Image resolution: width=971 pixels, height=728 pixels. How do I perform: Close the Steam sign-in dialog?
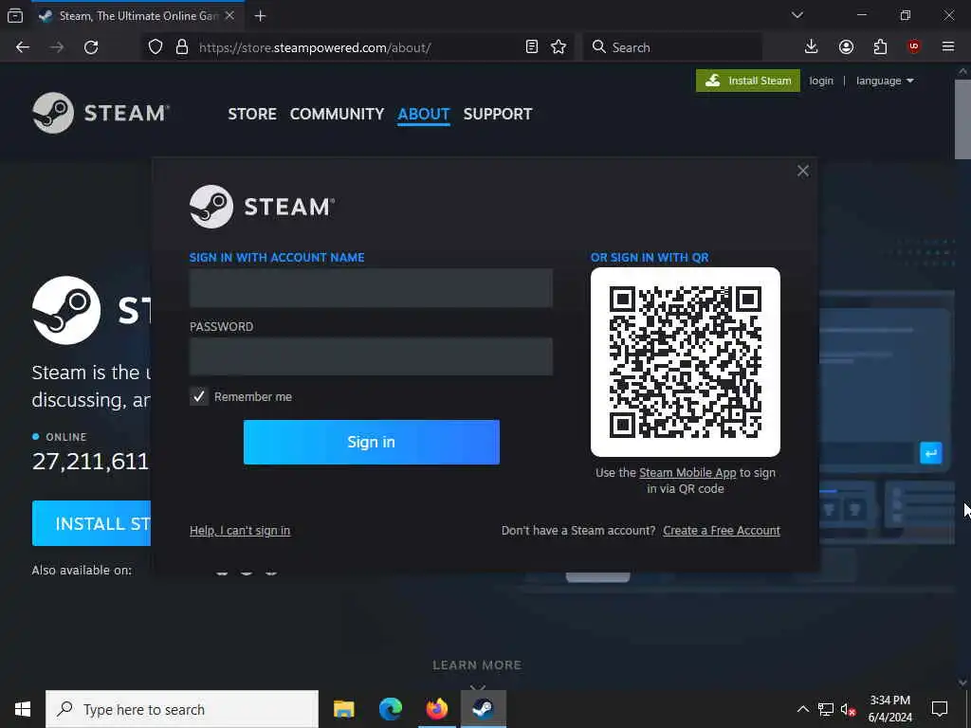pyautogui.click(x=802, y=171)
